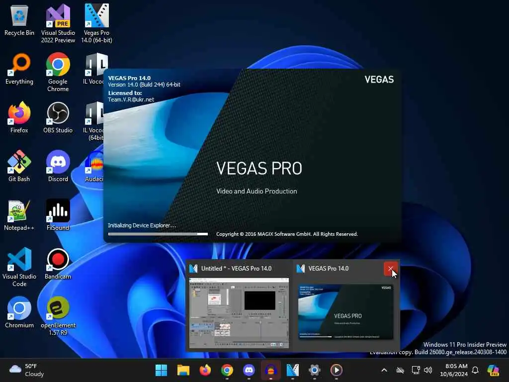The width and height of the screenshot is (509, 382).
Task: Select Vegas Pro 14.0 (64-bit) desktop shortcut
Action: (x=96, y=23)
